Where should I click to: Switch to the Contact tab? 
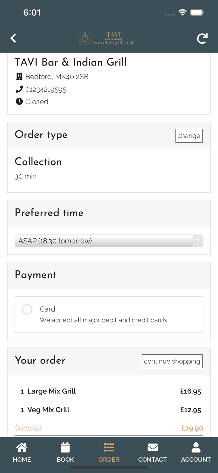coord(152,452)
